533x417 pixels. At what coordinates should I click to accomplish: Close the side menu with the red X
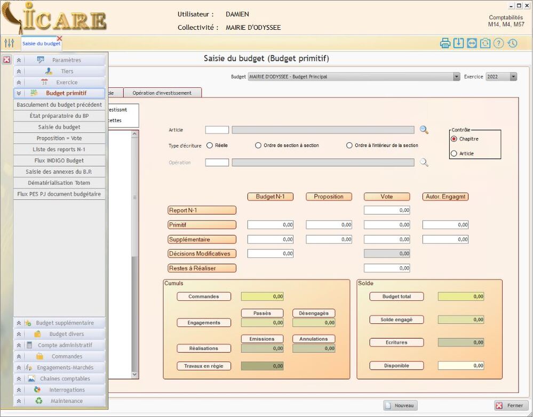(x=7, y=60)
